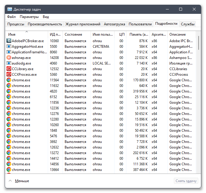
Task: Click the AggregatorHost.exe process icon
Action: (x=9, y=47)
